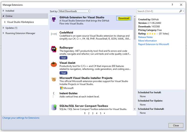Go to results page 5
Viewport: 187px width, 132px height.
[100, 113]
